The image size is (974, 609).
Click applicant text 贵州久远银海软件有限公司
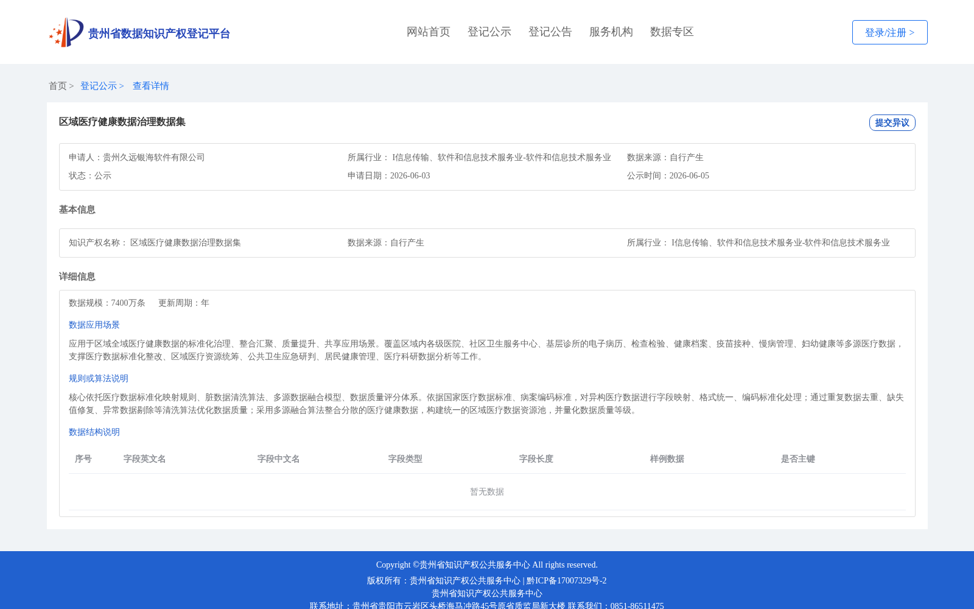pyautogui.click(x=153, y=157)
